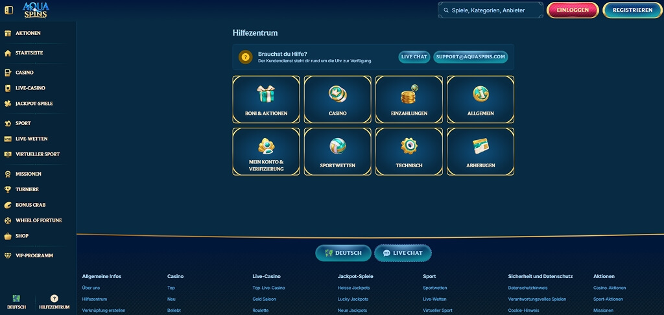Open Verantwortungsvolles Spielen footer link

click(x=537, y=299)
